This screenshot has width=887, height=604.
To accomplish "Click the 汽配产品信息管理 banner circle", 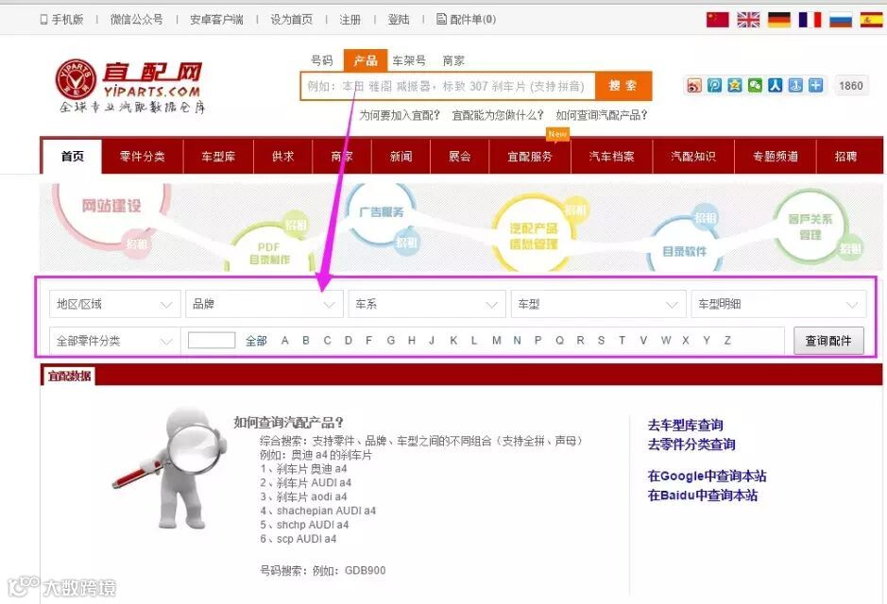I will click(533, 234).
